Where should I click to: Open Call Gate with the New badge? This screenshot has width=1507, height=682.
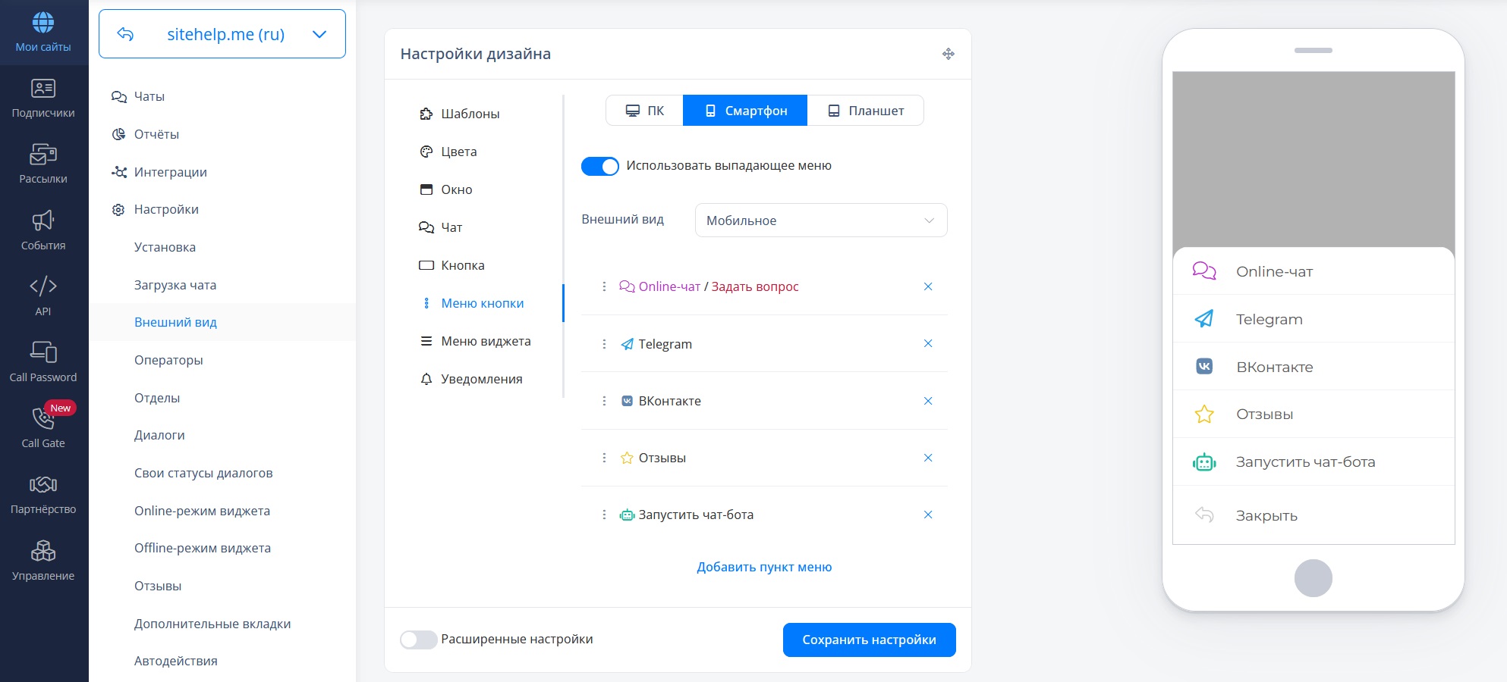[x=43, y=418]
